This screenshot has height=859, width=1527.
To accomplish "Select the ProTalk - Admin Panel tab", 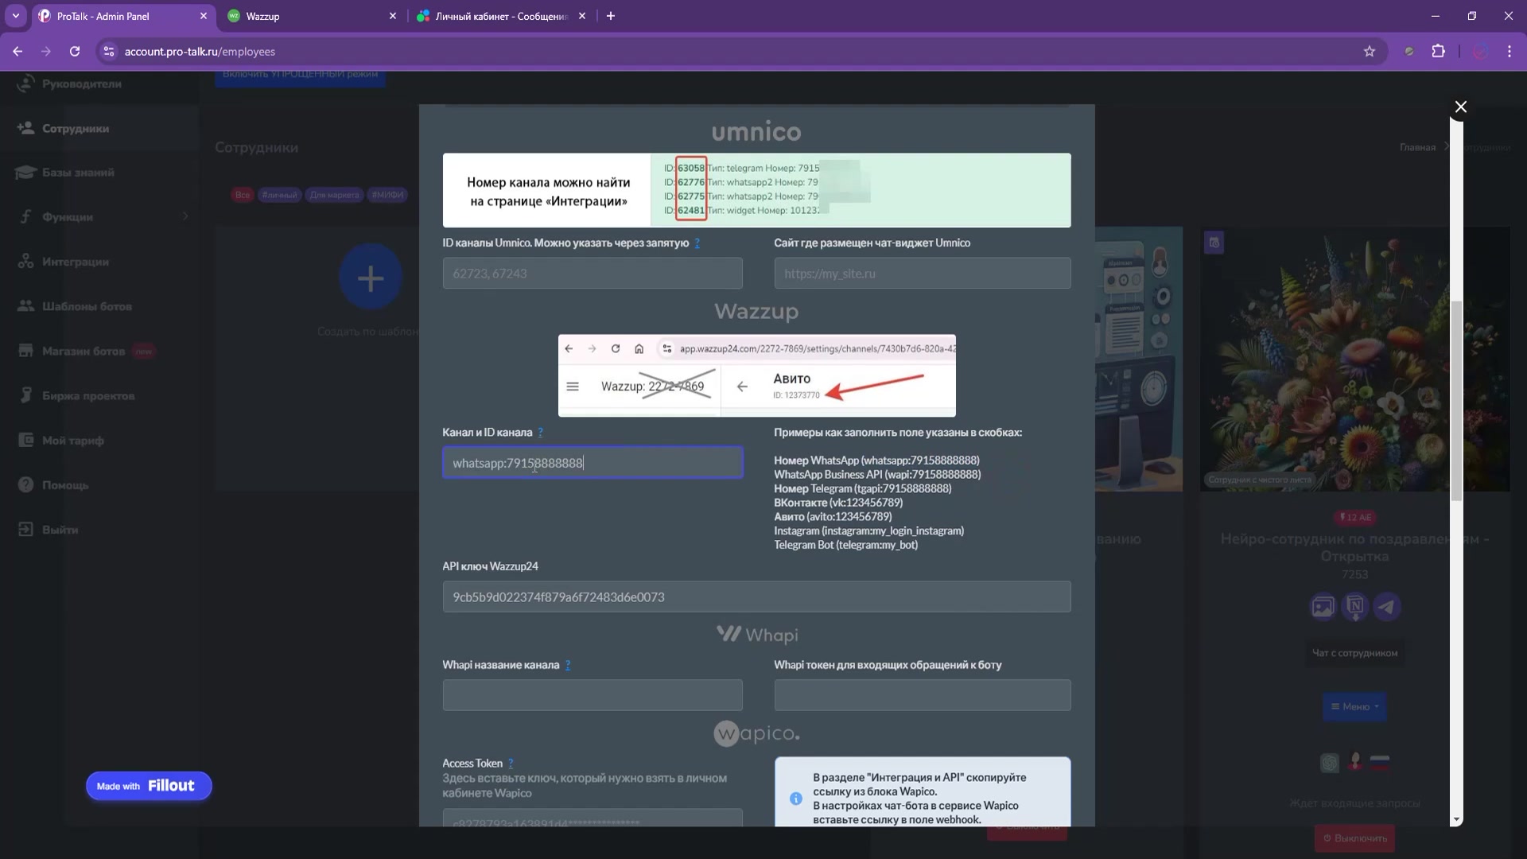I will tap(122, 16).
